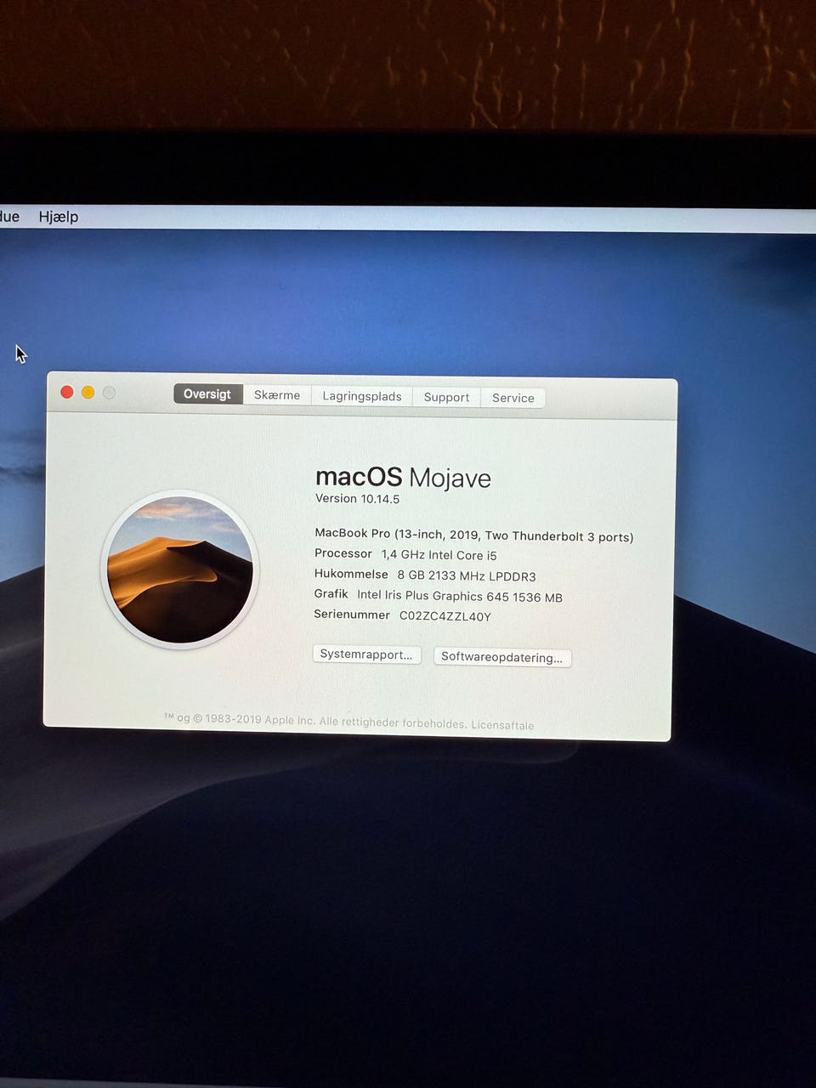This screenshot has height=1088, width=816.
Task: Click the macOS Mojave dune icon
Action: pos(179,569)
